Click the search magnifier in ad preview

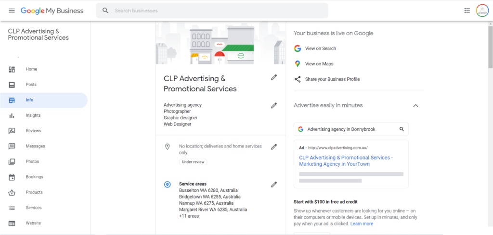(x=402, y=129)
